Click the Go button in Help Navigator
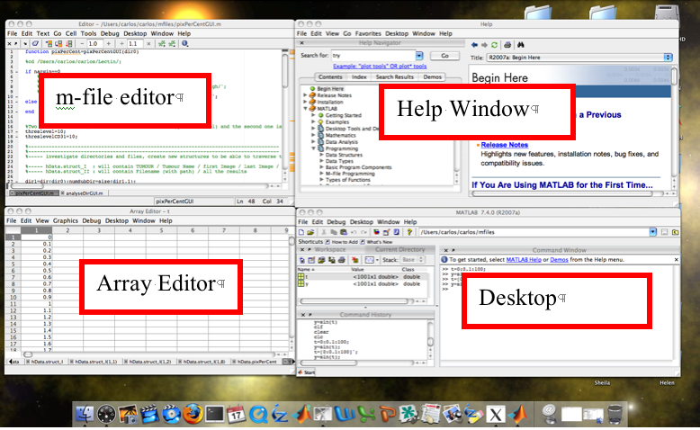700x430 pixels. 445,56
